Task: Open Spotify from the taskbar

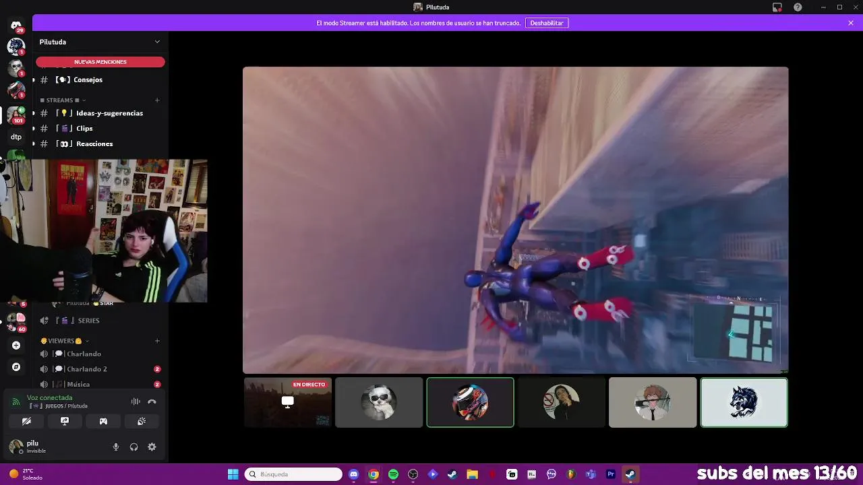Action: coord(393,474)
